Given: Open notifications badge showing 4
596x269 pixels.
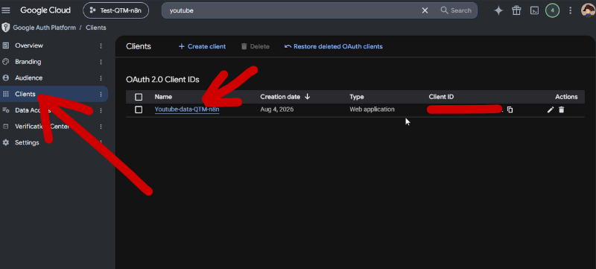Looking at the screenshot, I should pyautogui.click(x=552, y=10).
